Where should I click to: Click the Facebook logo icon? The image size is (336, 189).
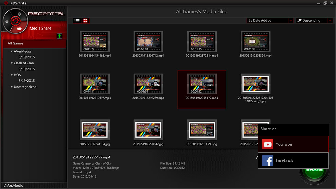268,160
